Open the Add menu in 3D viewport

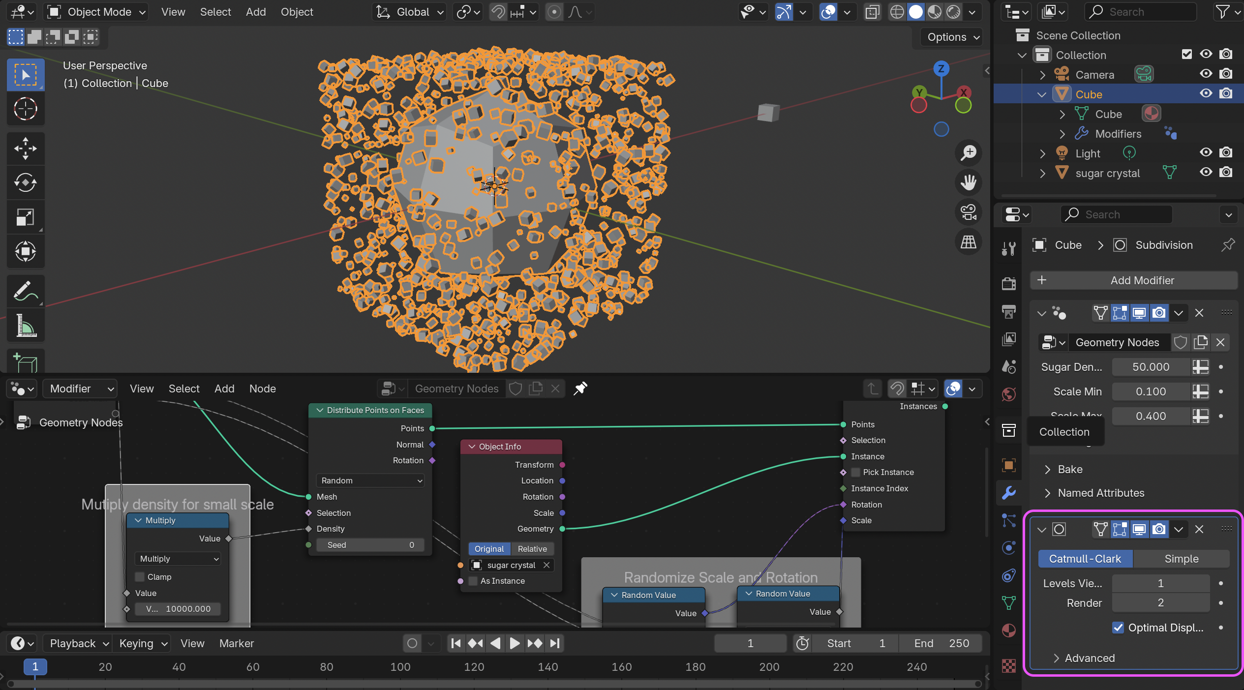coord(256,12)
